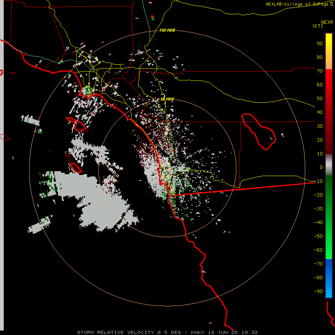Click the Storm Relative Velocity caption at bottom
The image size is (335, 335).
tap(167, 332)
